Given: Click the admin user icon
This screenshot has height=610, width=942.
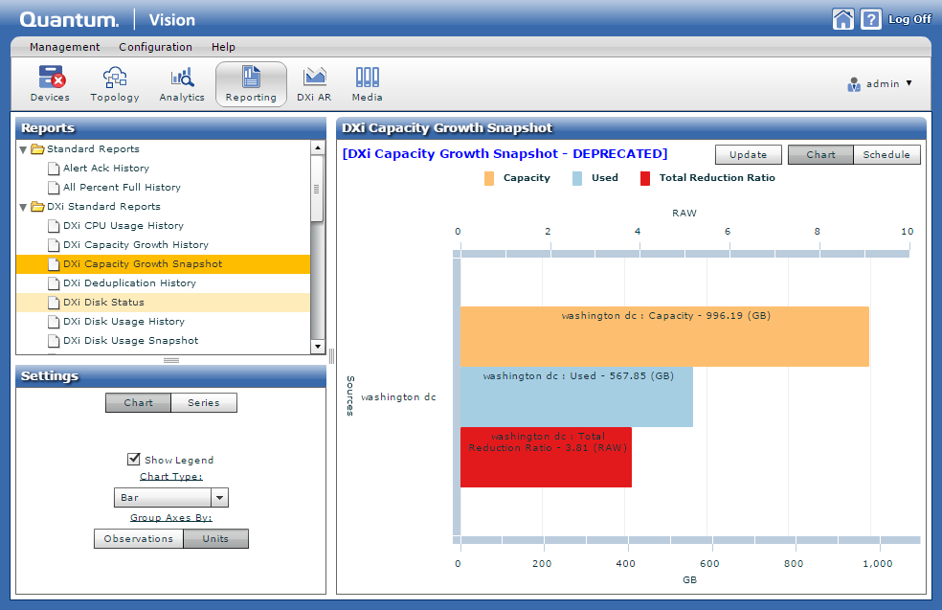Looking at the screenshot, I should pyautogui.click(x=854, y=84).
